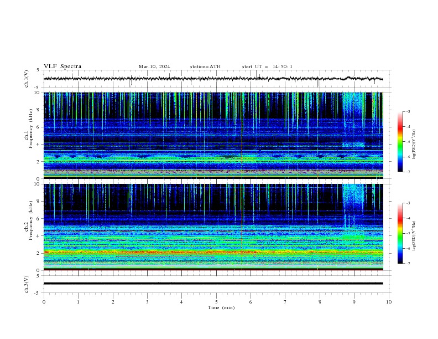Click the time axis tick label '5'
Screen dimensions: 438x339
click(216, 302)
